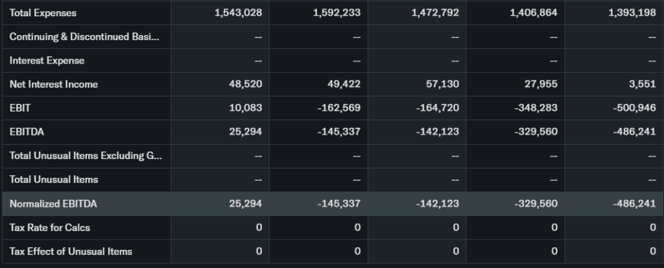Select the highlighted Normalized EBITDA row label
The image size is (664, 268).
pos(53,204)
